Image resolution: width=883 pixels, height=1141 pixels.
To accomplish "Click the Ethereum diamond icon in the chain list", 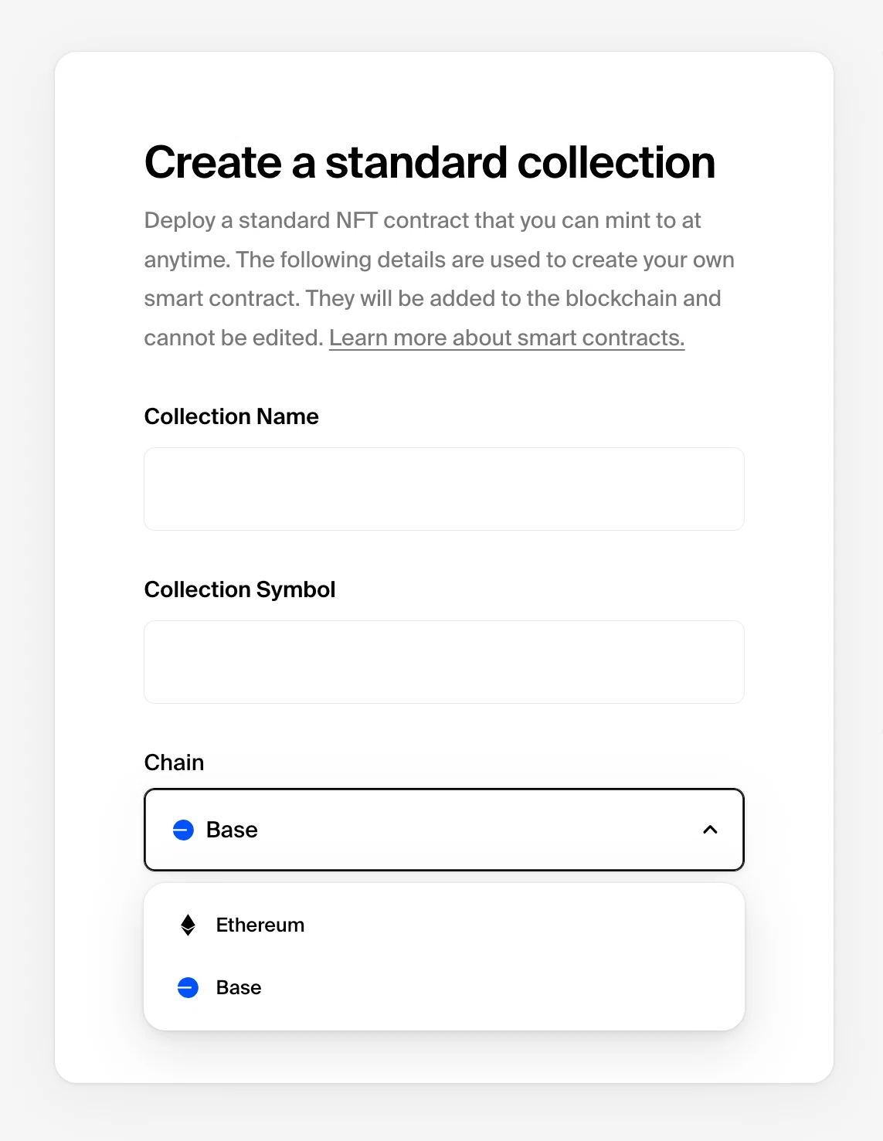I will (188, 925).
